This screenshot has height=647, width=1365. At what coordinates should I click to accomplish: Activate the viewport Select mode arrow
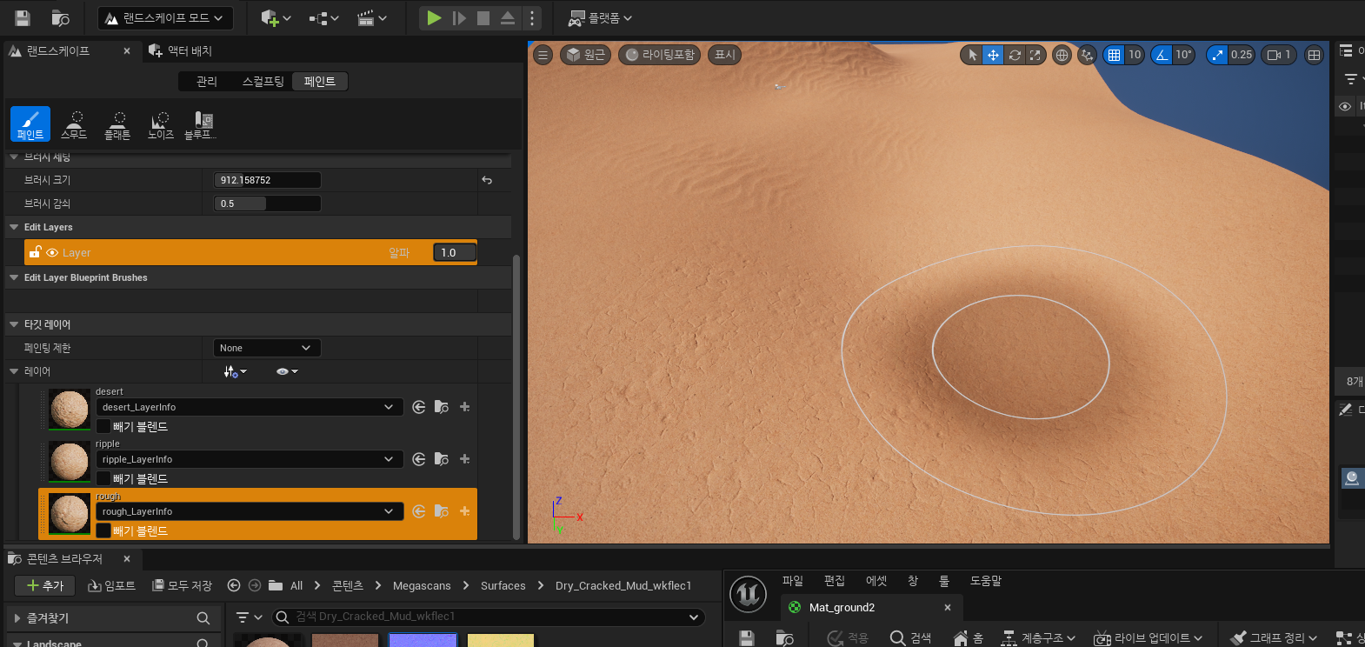pyautogui.click(x=972, y=55)
